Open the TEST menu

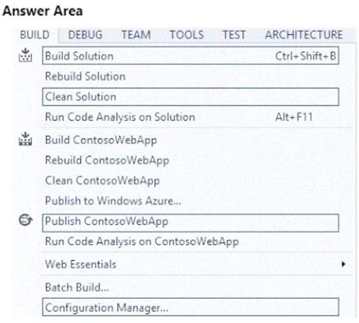pyautogui.click(x=234, y=35)
